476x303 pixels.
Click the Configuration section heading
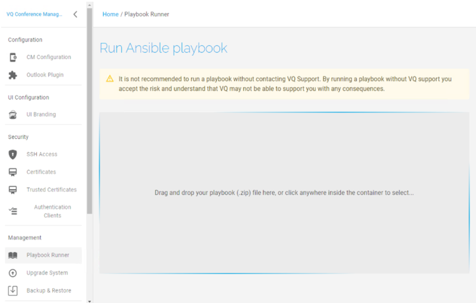[x=25, y=39]
